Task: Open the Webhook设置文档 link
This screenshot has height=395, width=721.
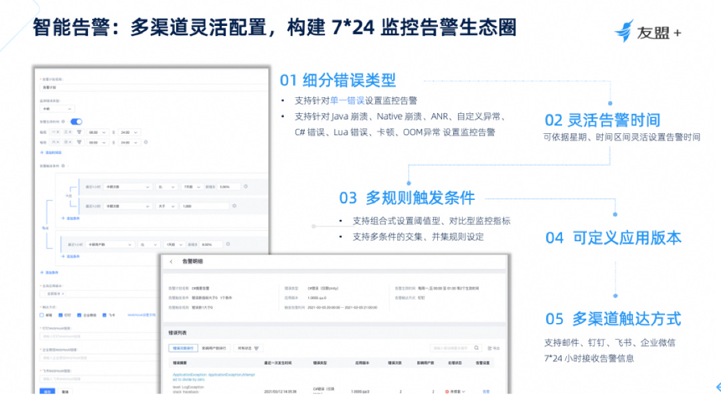Action: (x=142, y=315)
